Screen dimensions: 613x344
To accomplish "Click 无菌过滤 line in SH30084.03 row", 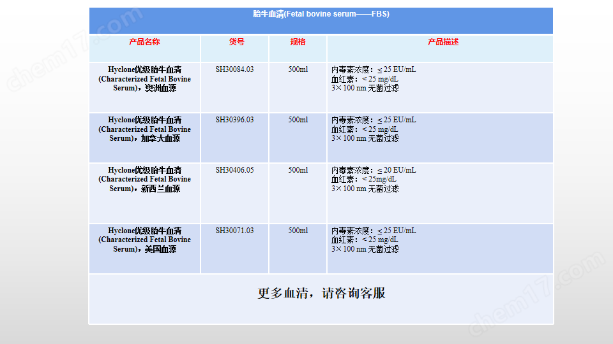I will point(365,88).
